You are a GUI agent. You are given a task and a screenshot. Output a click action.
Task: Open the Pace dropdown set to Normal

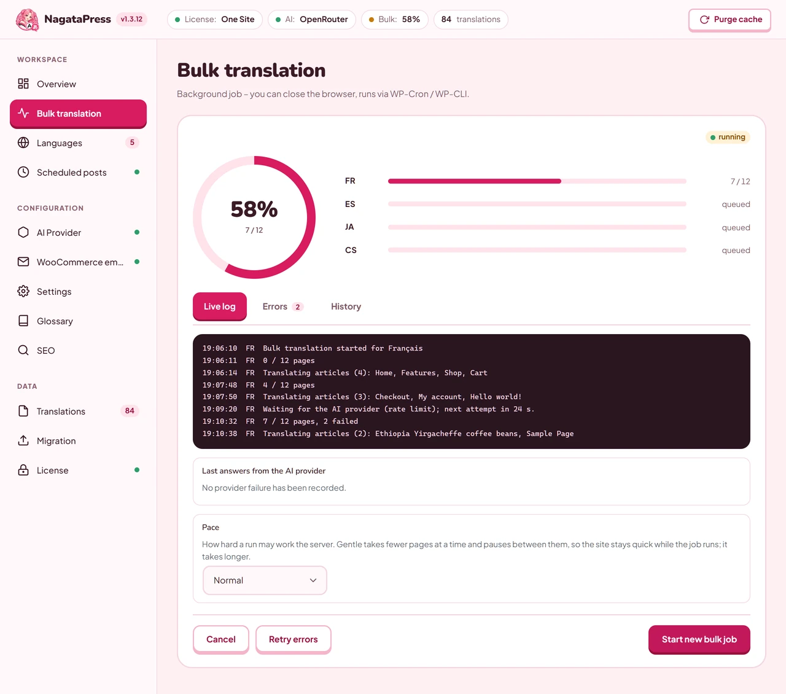tap(265, 580)
